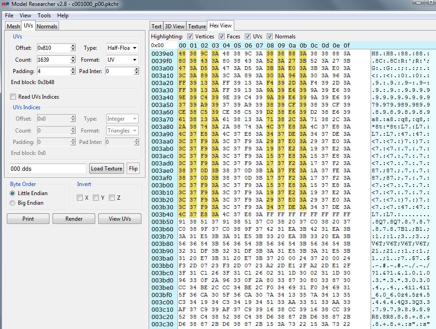Click the UVs Indices Offset field
The width and height of the screenshot is (436, 329).
click(54, 119)
